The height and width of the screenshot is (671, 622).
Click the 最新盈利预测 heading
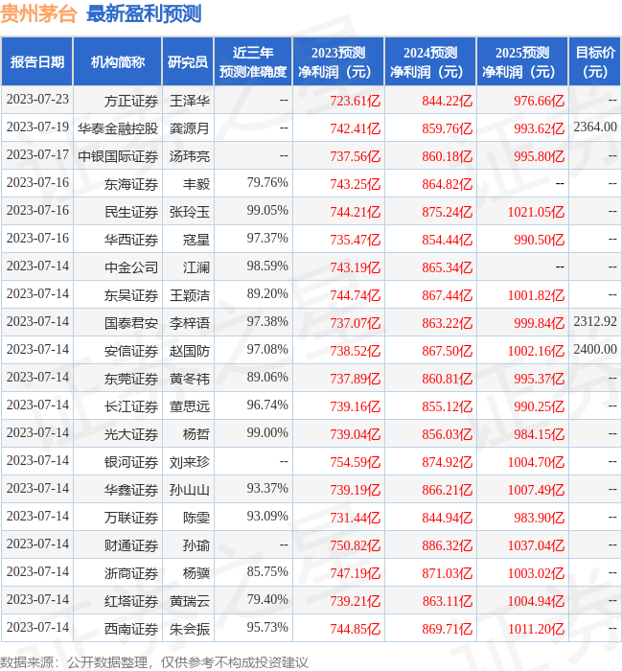144,14
